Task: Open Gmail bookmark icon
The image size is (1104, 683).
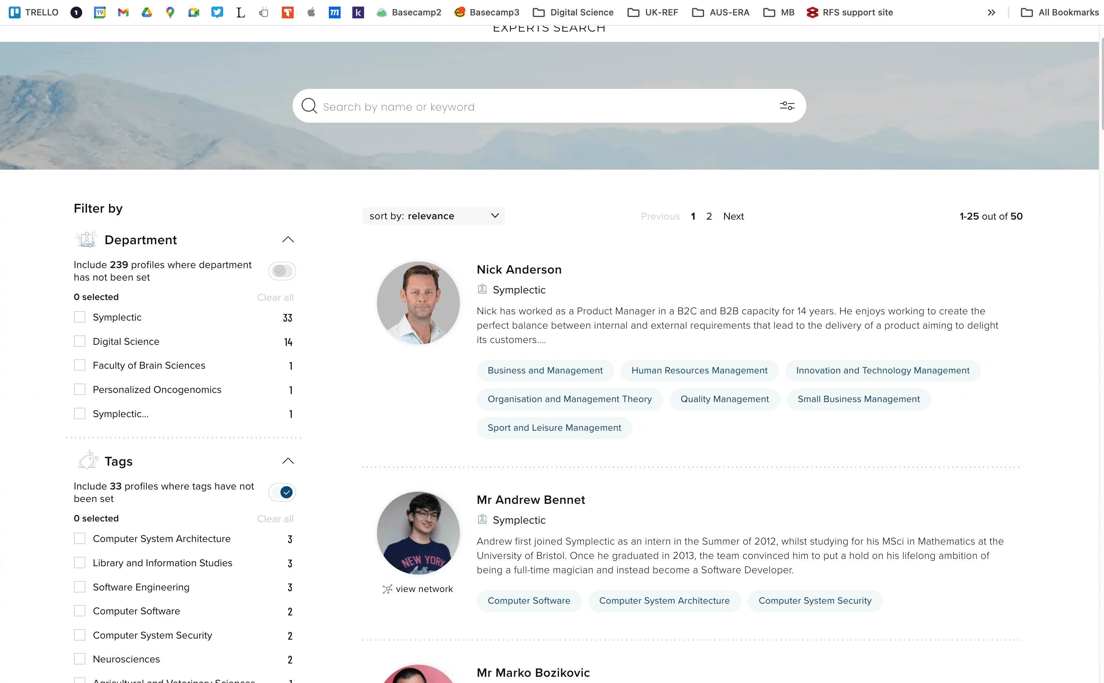Action: pyautogui.click(x=123, y=12)
